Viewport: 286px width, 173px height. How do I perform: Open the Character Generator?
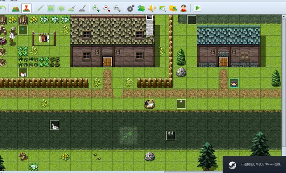(184, 8)
